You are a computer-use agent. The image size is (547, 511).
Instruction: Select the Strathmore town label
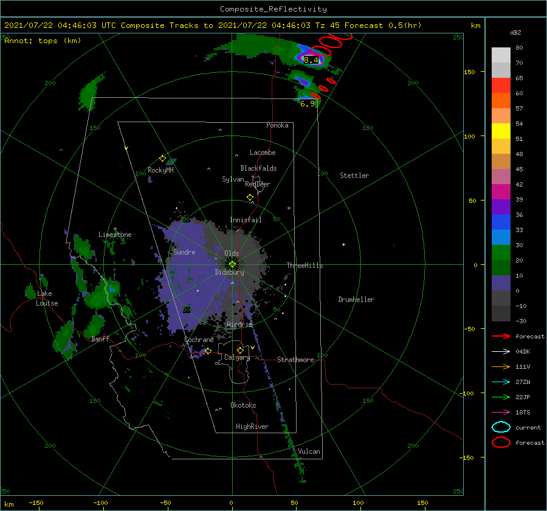[295, 360]
